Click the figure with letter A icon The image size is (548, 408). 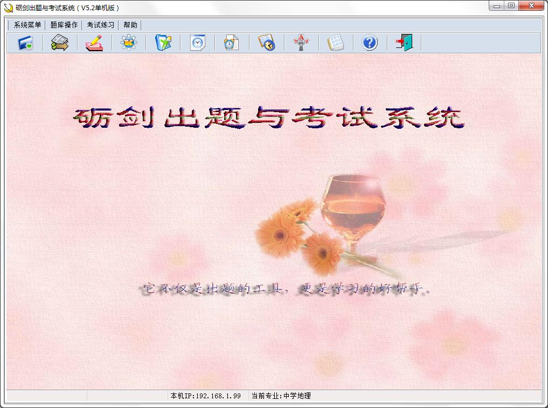(301, 43)
